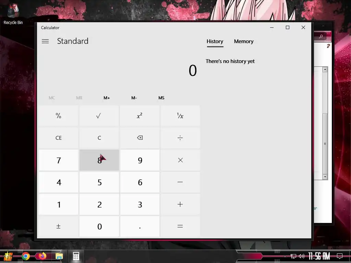
Task: Click scrollbar up arrow in background window
Action: (x=325, y=70)
